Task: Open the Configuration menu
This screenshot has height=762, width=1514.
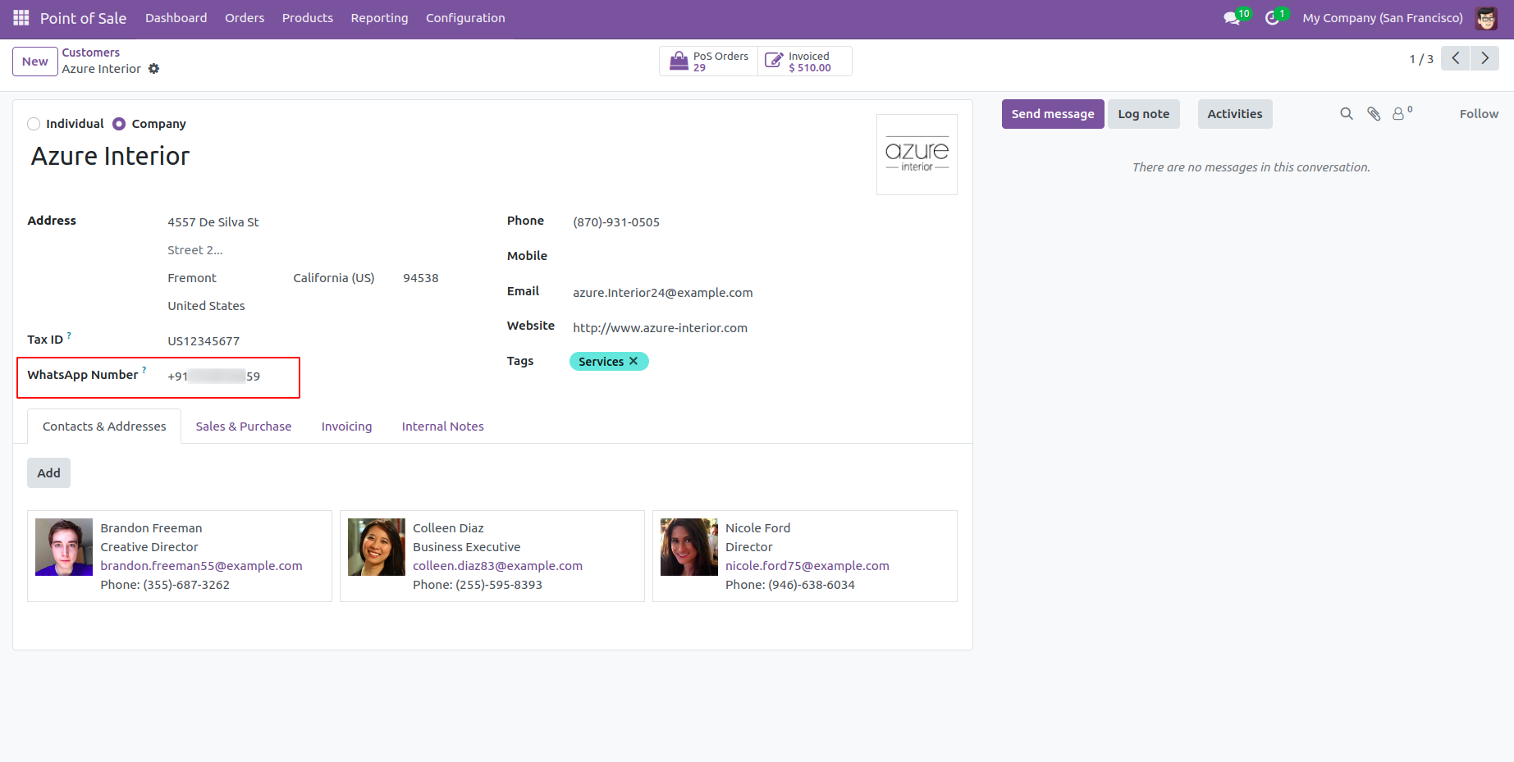Action: (465, 18)
